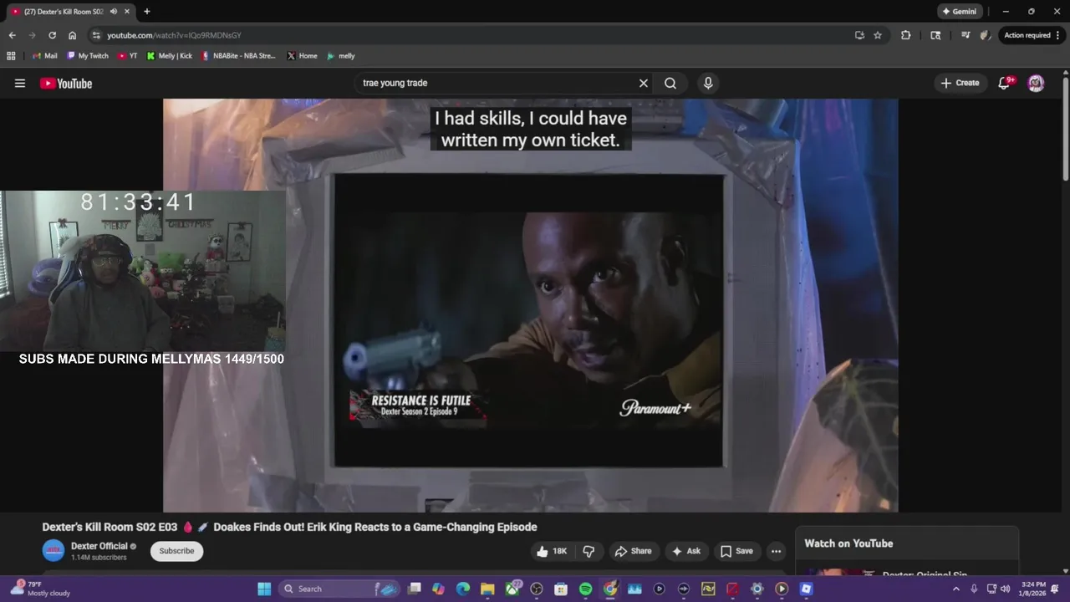Screen dimensions: 1070x602
Task: Share the video
Action: [x=633, y=551]
